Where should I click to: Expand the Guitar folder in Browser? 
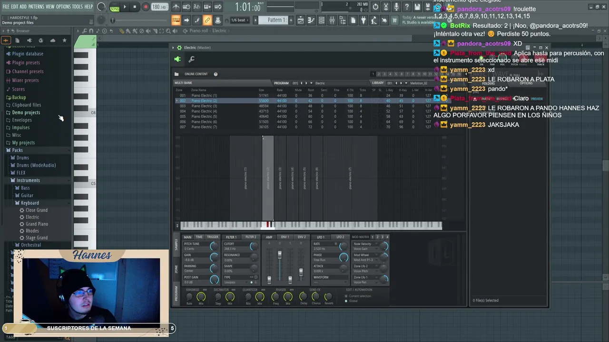pos(27,195)
